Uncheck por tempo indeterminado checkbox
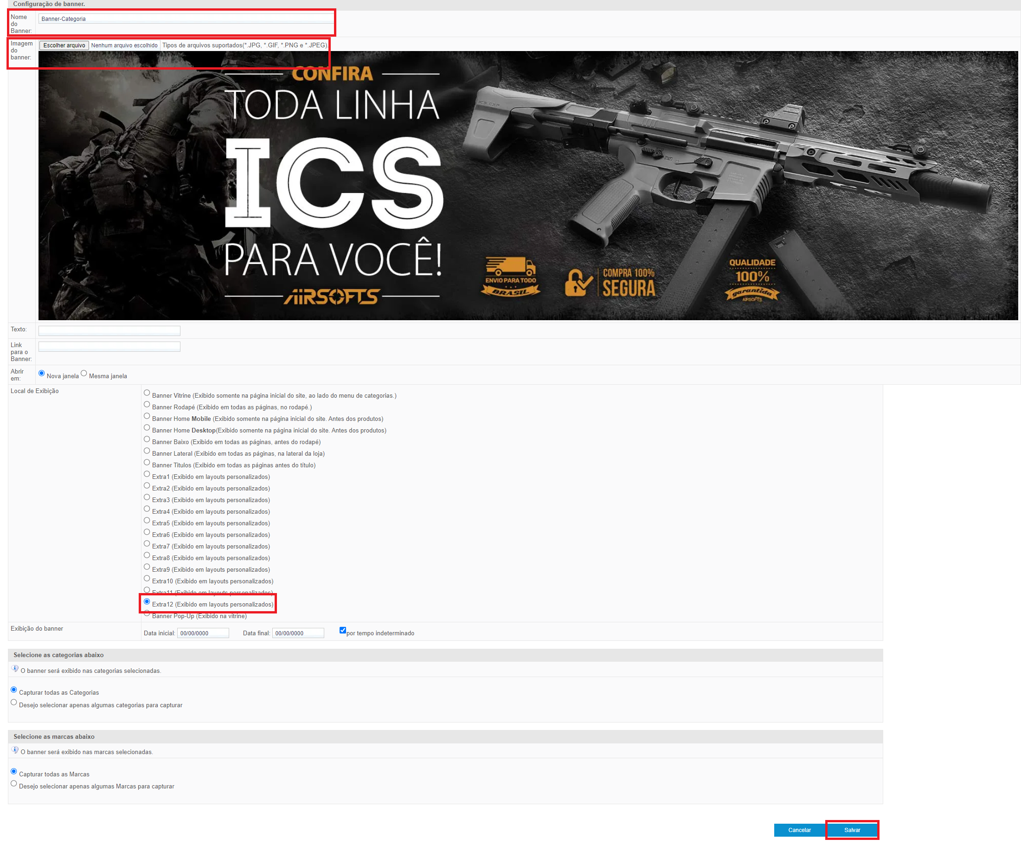1021x852 pixels. tap(343, 631)
